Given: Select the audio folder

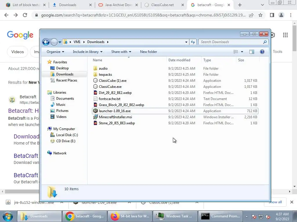Looking at the screenshot, I should click(175, 69).
